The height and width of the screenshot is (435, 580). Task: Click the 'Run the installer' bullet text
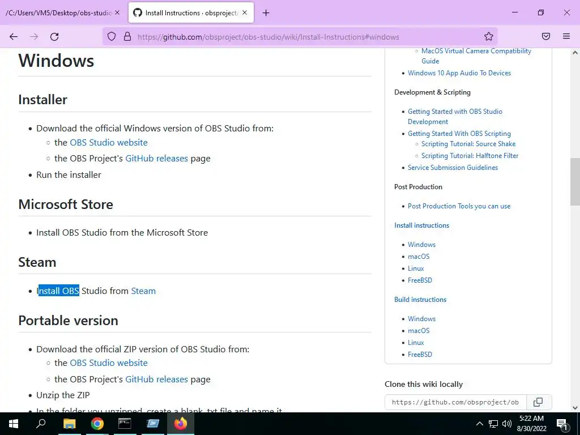tap(69, 174)
